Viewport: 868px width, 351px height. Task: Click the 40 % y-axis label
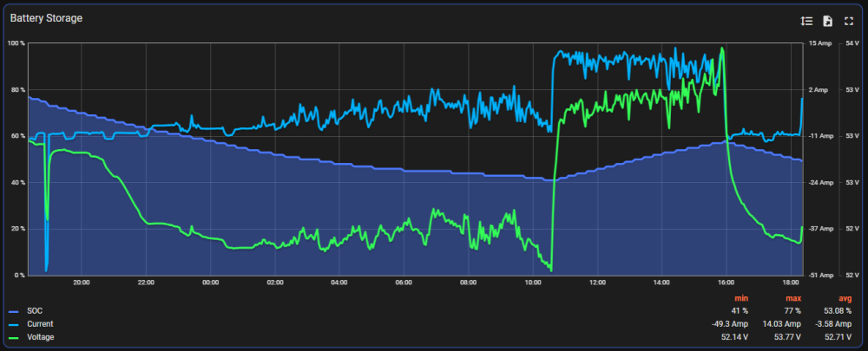tap(17, 182)
